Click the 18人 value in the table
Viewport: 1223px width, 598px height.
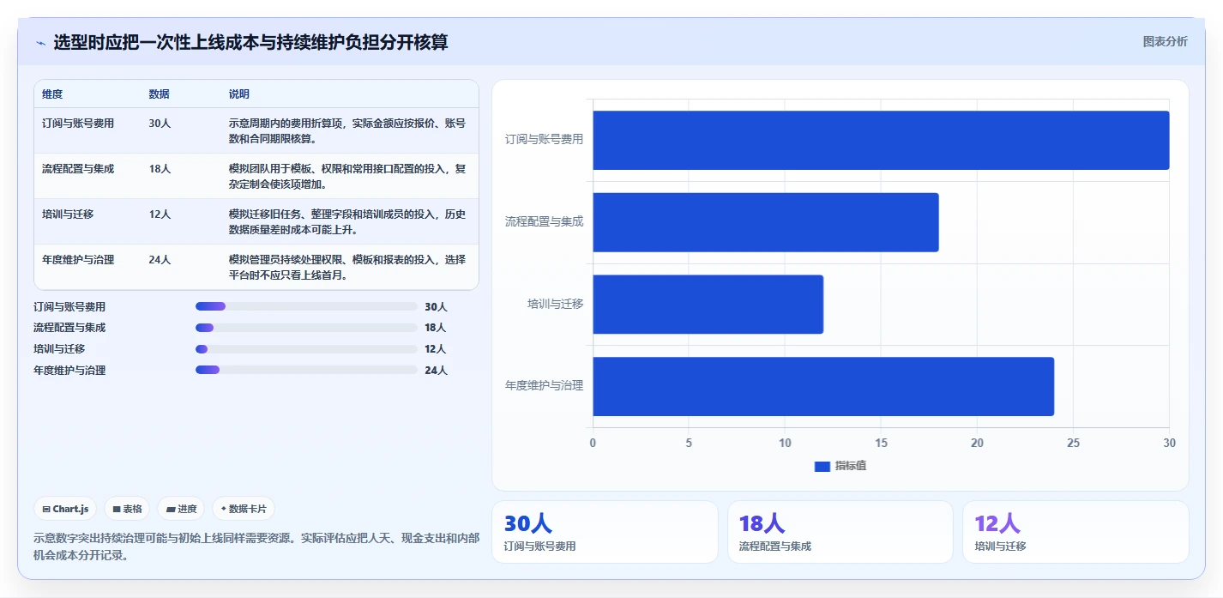tap(160, 169)
